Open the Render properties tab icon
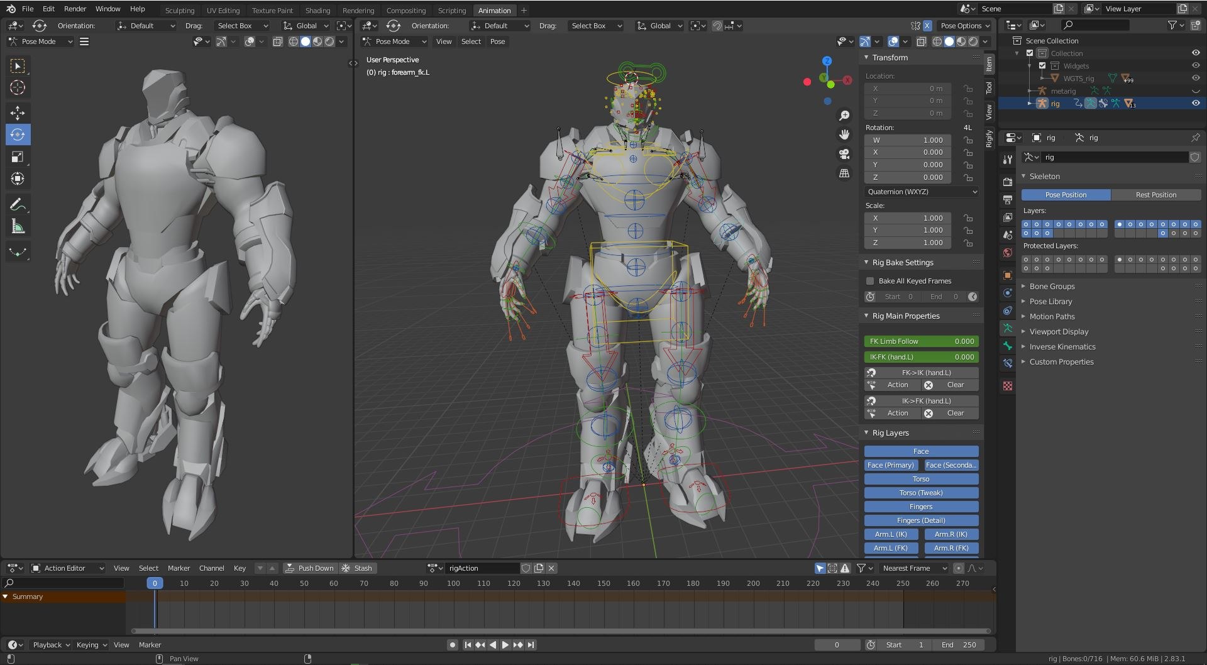The image size is (1207, 665). 1008,182
